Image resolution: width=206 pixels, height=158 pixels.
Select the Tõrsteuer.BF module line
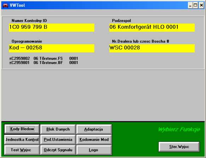[x=44, y=62]
